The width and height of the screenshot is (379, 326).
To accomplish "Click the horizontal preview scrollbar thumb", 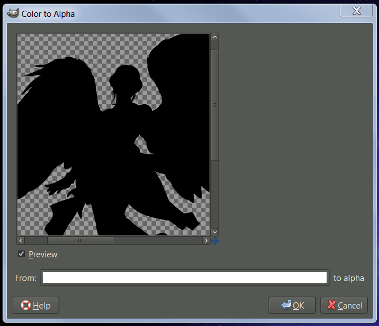I will point(81,240).
